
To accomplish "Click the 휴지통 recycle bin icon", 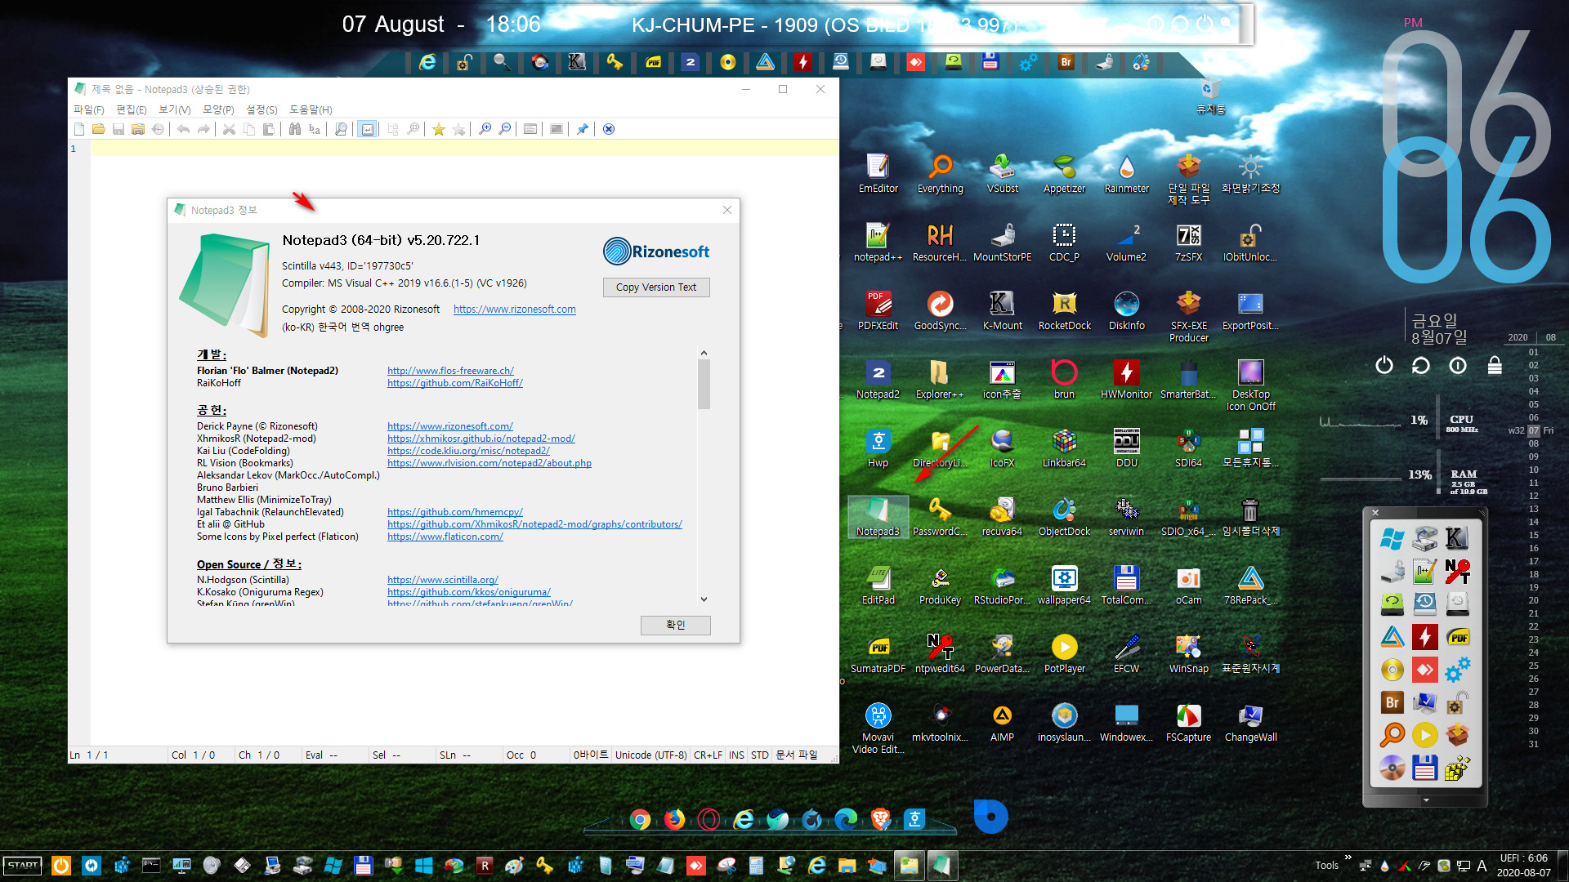I will [1210, 97].
